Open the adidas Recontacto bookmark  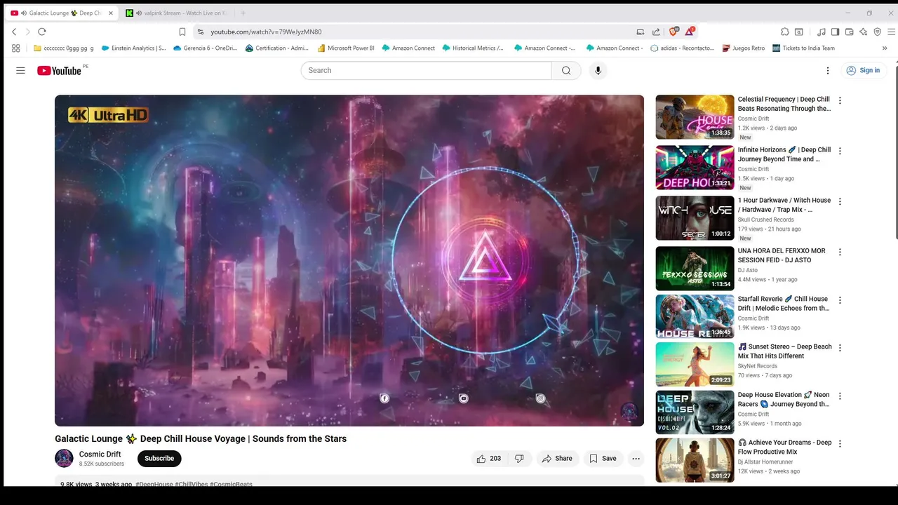tap(682, 48)
